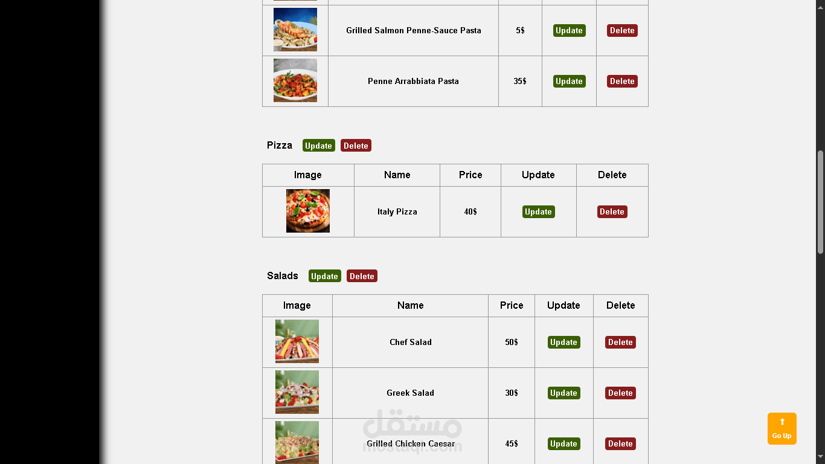The image size is (825, 464).
Task: Click the Go Up arrow button
Action: click(782, 428)
